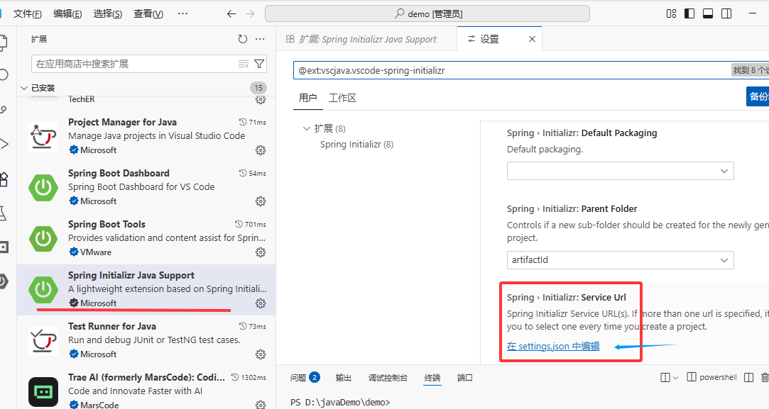Select the Project Manager for Java extension

(146, 136)
